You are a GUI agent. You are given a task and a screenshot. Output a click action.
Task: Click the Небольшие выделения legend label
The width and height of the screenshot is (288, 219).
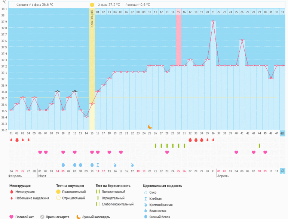click(32, 198)
